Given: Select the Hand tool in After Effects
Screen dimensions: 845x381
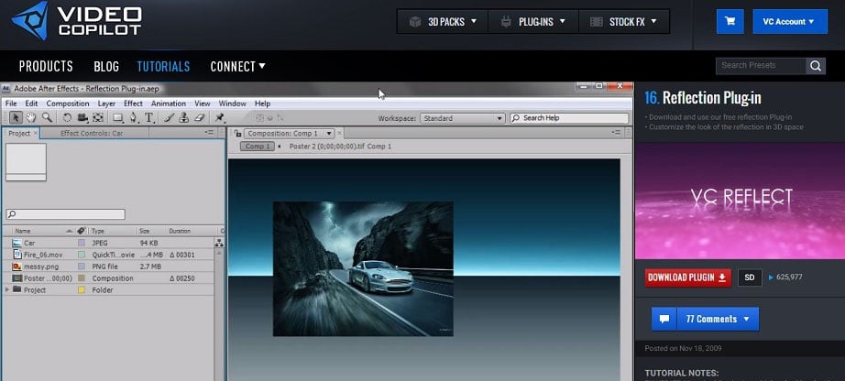Looking at the screenshot, I should point(31,117).
